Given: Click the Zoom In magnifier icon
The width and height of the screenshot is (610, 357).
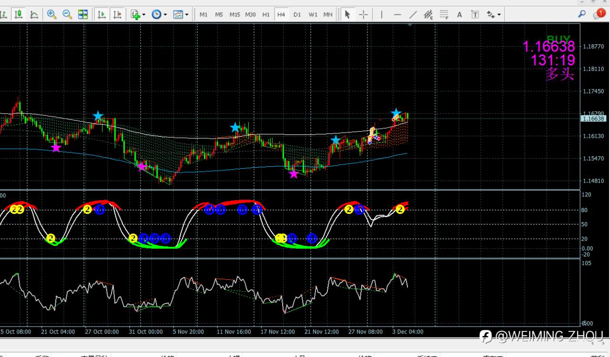Looking at the screenshot, I should 51,14.
